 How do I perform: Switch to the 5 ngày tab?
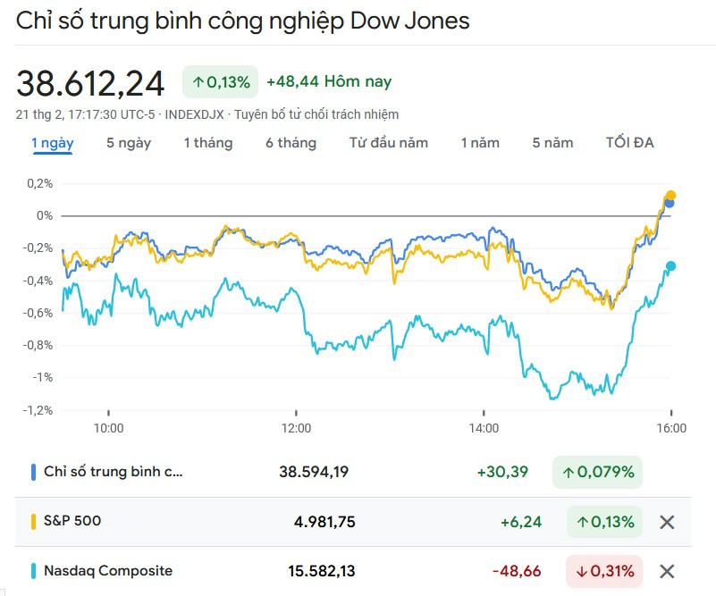(129, 143)
